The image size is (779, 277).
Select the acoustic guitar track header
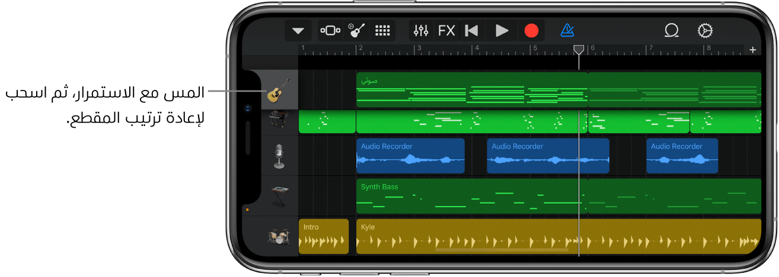(279, 91)
